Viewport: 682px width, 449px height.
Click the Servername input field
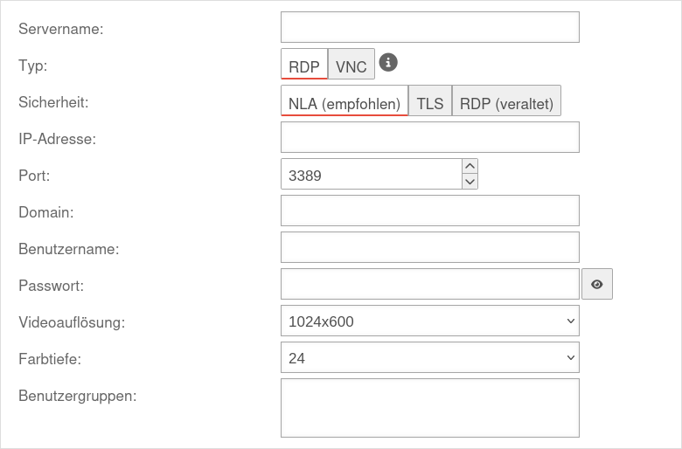(x=430, y=27)
